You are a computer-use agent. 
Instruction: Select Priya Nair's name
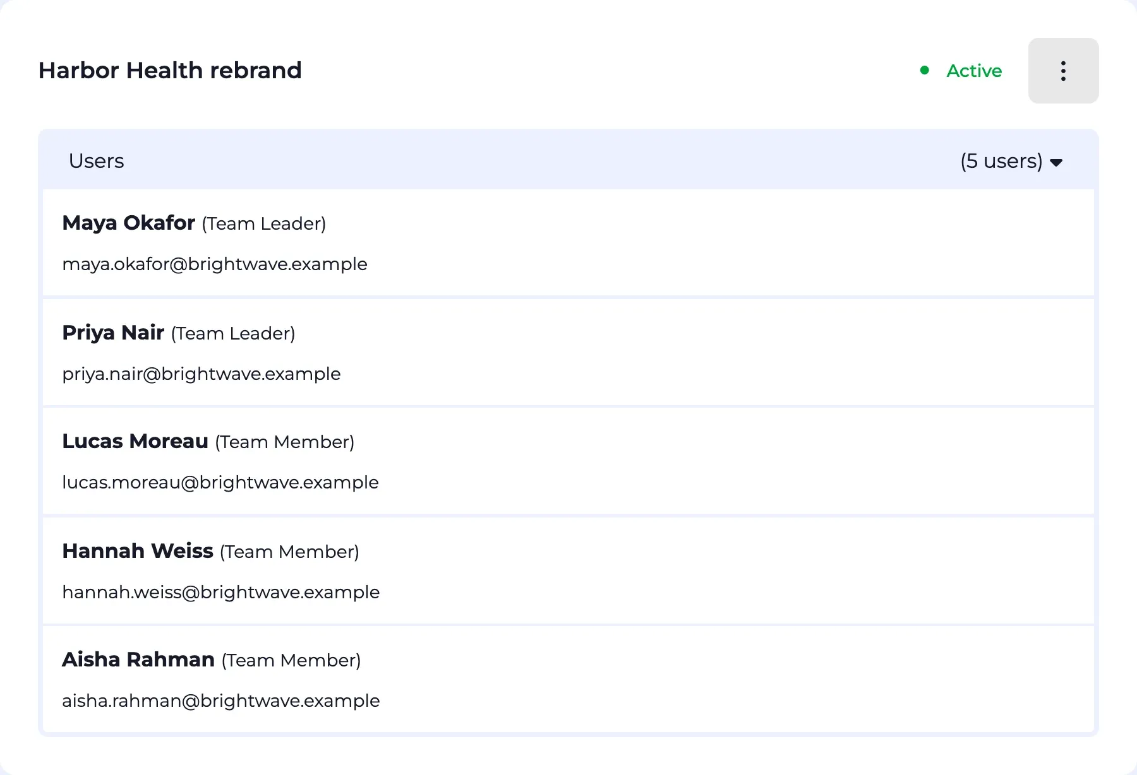[113, 333]
